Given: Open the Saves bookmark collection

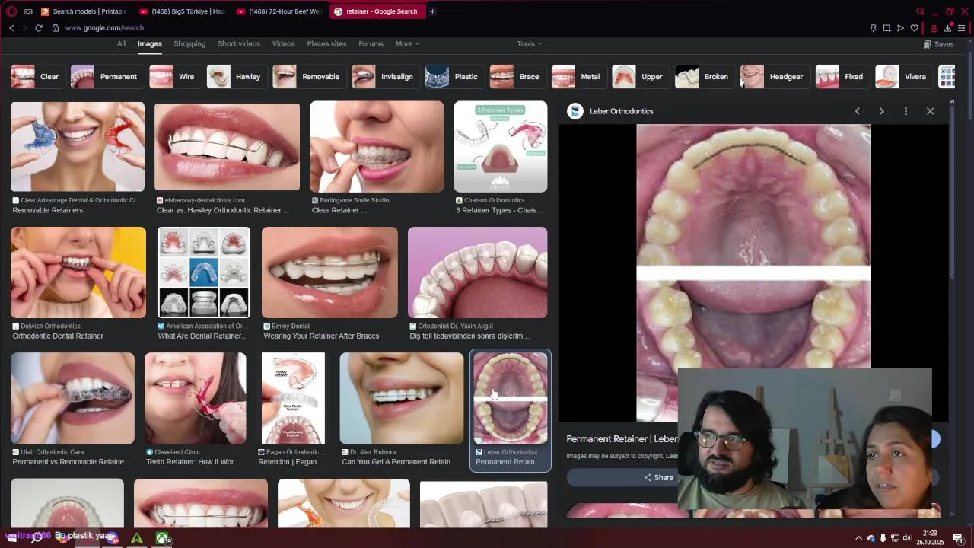Looking at the screenshot, I should coord(938,44).
